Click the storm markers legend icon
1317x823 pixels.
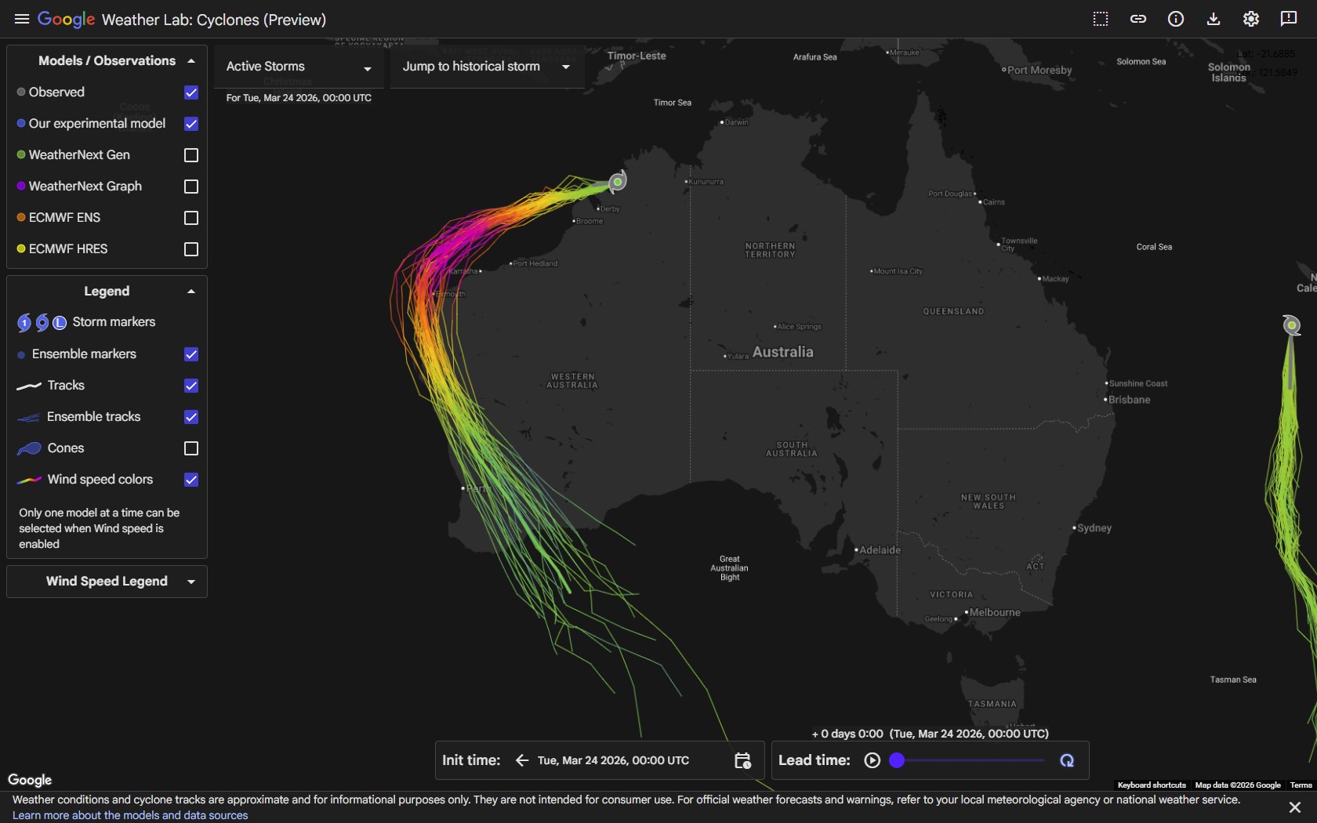(42, 322)
